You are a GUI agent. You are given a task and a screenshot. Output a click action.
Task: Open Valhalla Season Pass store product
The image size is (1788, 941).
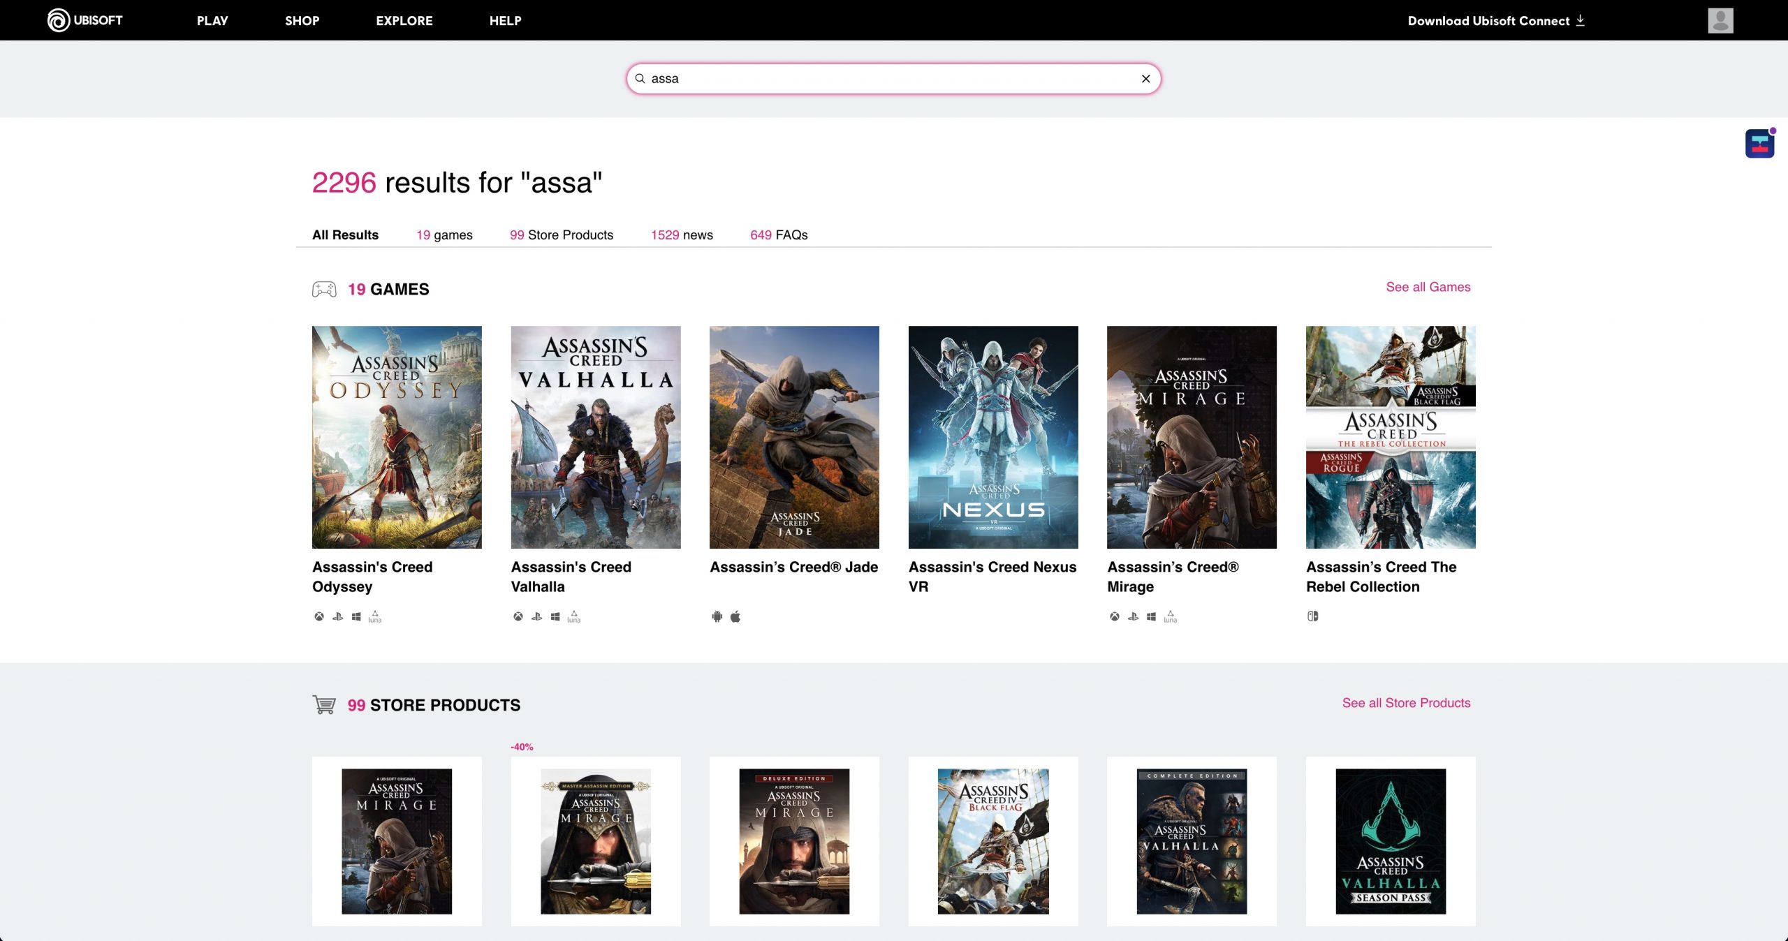pyautogui.click(x=1391, y=841)
